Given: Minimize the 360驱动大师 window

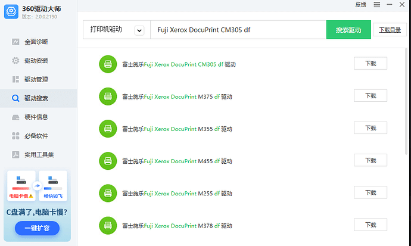Looking at the screenshot, I should click(390, 4).
